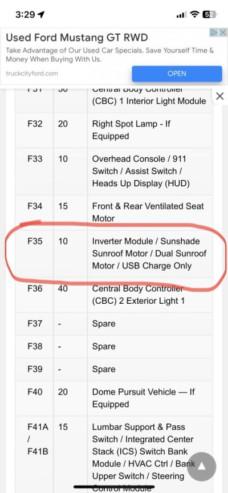Image resolution: width=228 pixels, height=493 pixels.
Task: Tap the F34 Ventilated Seat Motor row
Action: click(114, 212)
